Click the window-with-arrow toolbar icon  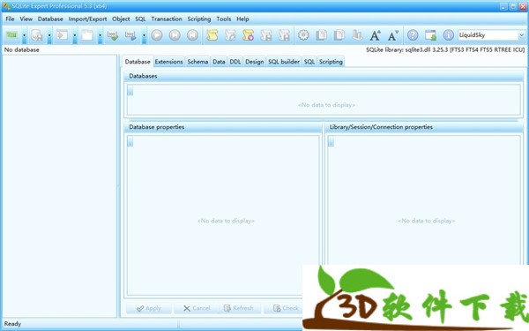click(x=62, y=35)
